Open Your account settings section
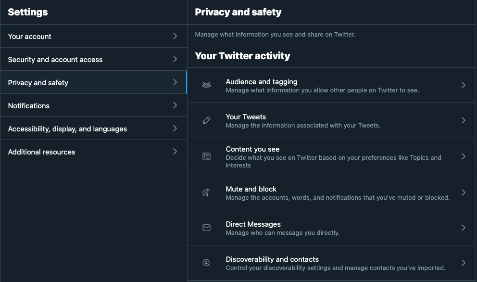 (30, 37)
